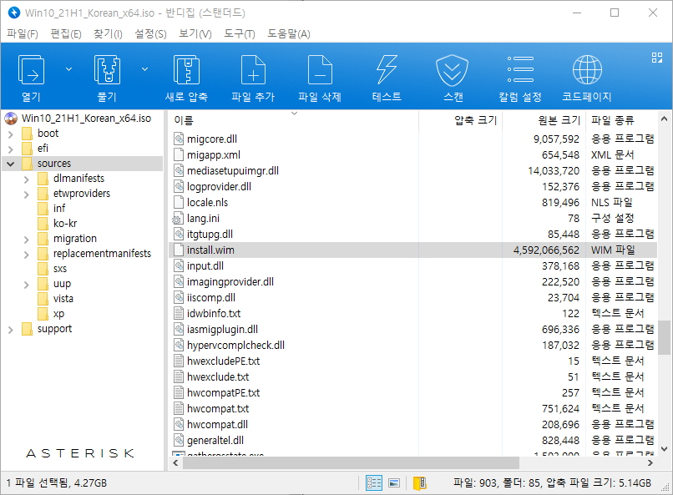The width and height of the screenshot is (673, 495).
Task: Click the Add File (파일 추가) icon
Action: pyautogui.click(x=253, y=70)
